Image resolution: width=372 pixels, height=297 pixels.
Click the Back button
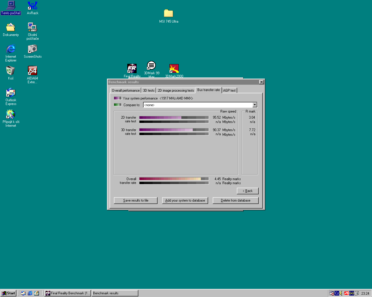tap(248, 191)
